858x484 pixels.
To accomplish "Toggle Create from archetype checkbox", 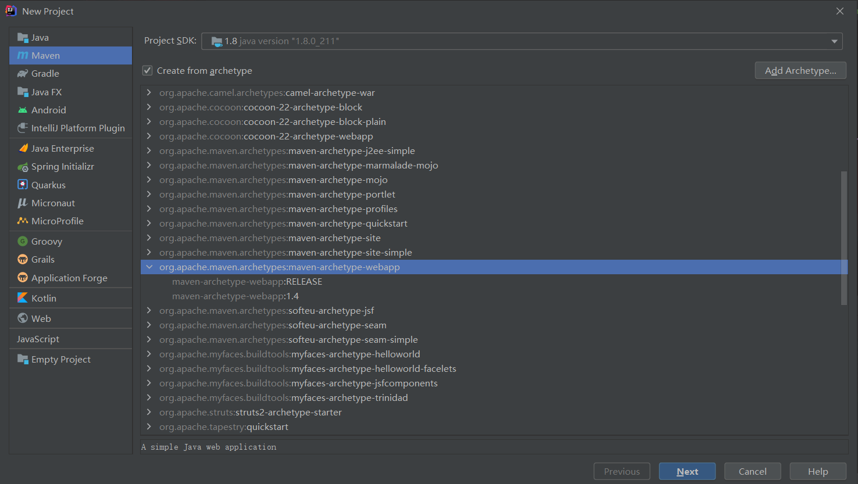I will pyautogui.click(x=148, y=70).
